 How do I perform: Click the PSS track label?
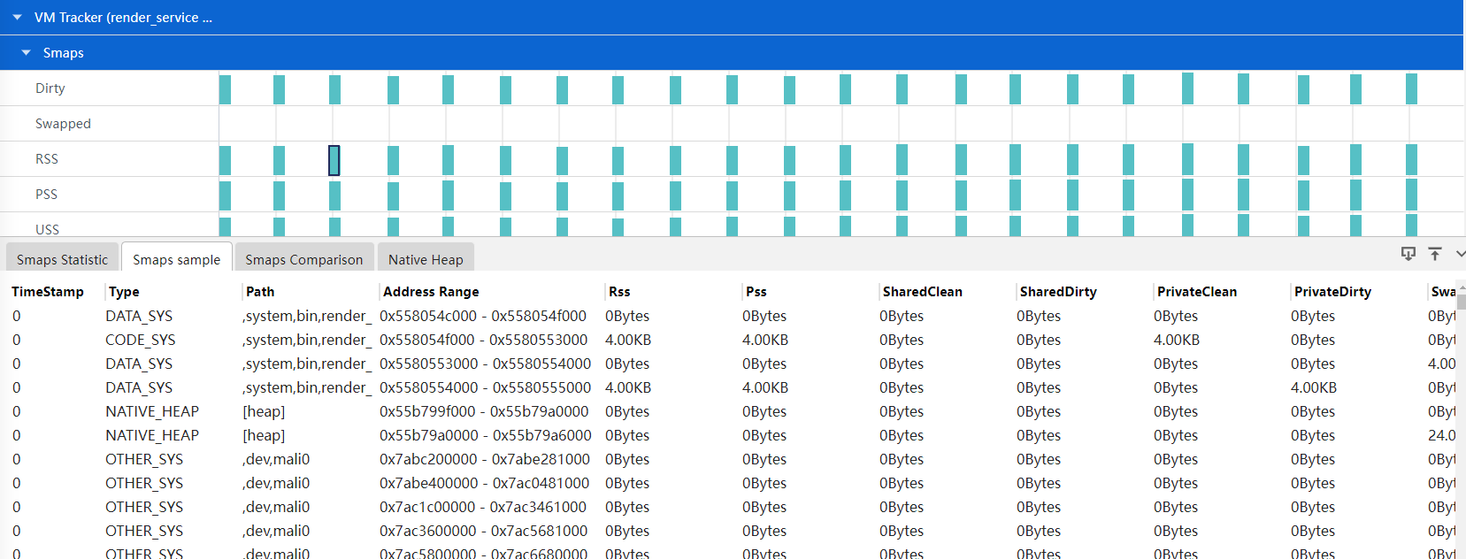(x=46, y=195)
